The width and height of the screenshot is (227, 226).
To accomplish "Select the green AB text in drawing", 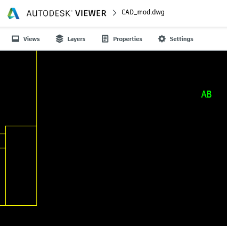I will (x=206, y=94).
